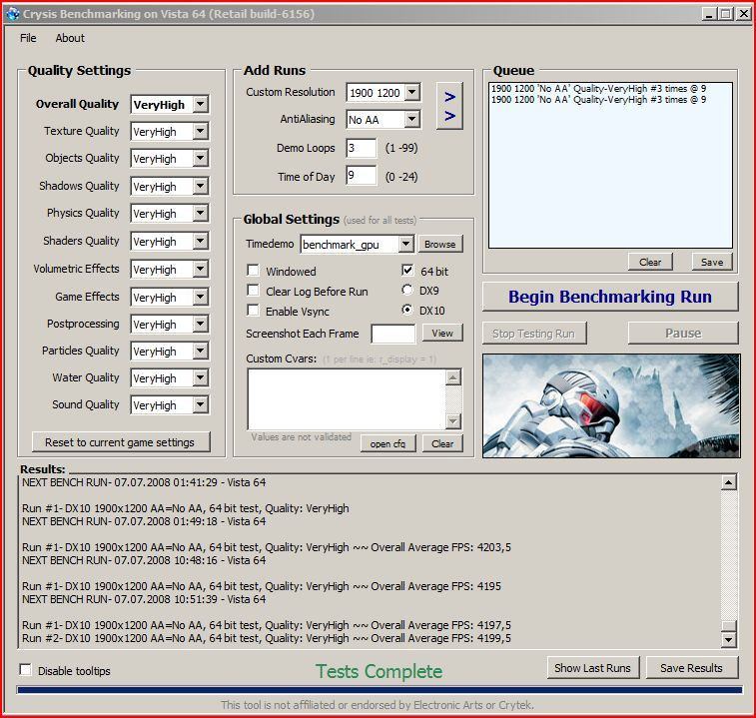Click the Show Last Runs button
Image resolution: width=756 pixels, height=718 pixels.
tap(593, 668)
